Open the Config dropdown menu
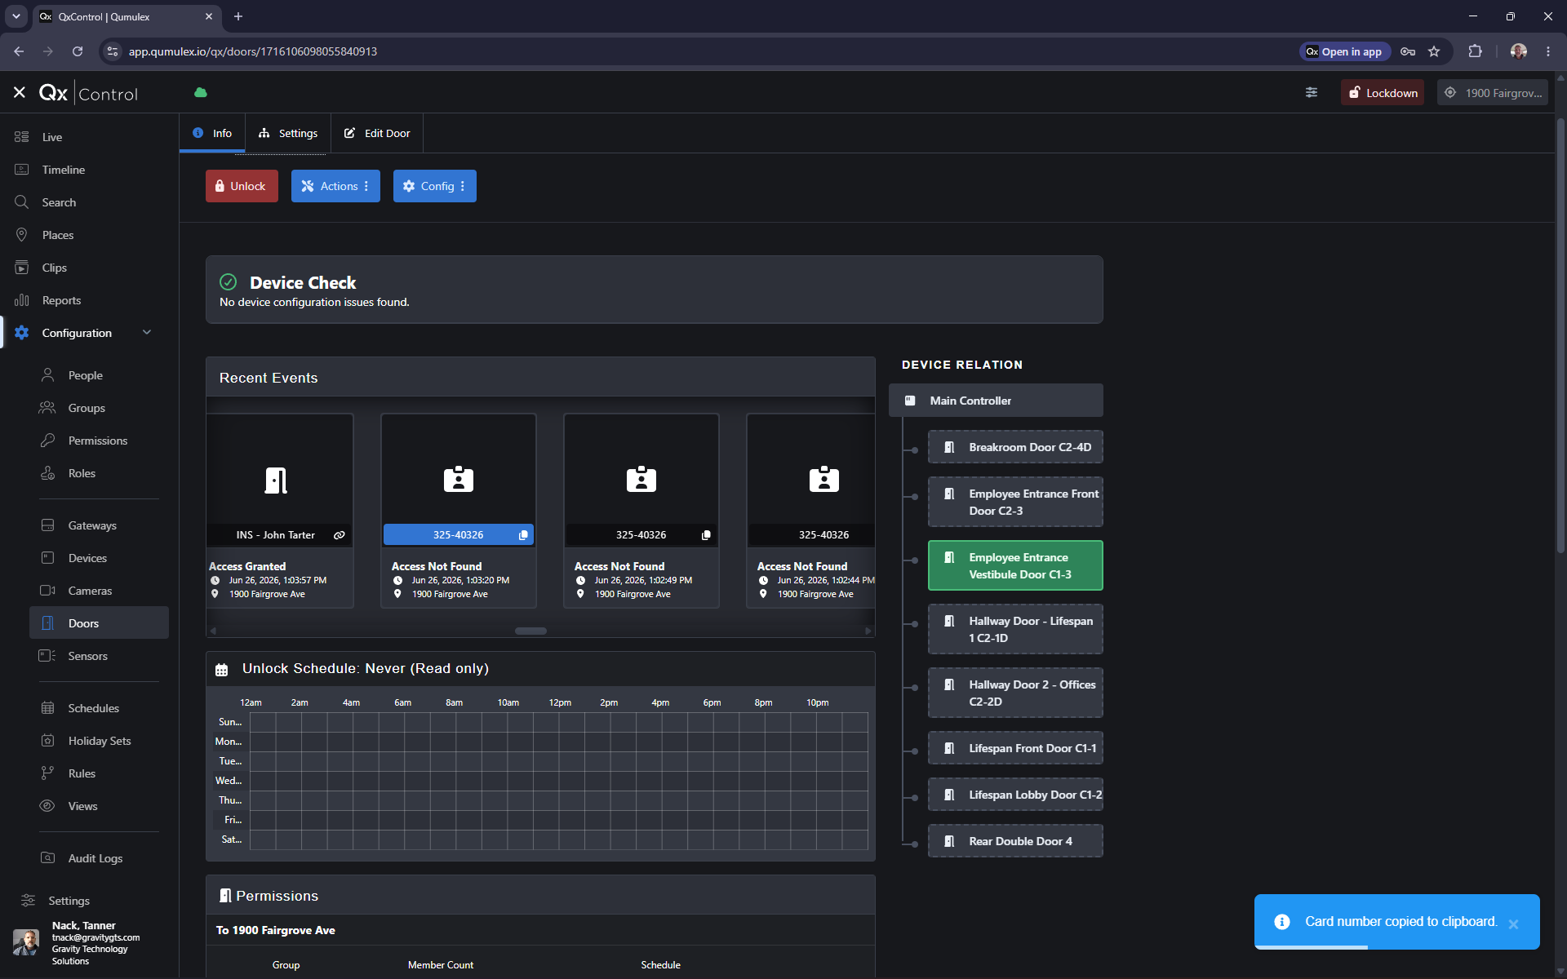1567x979 pixels. [434, 186]
